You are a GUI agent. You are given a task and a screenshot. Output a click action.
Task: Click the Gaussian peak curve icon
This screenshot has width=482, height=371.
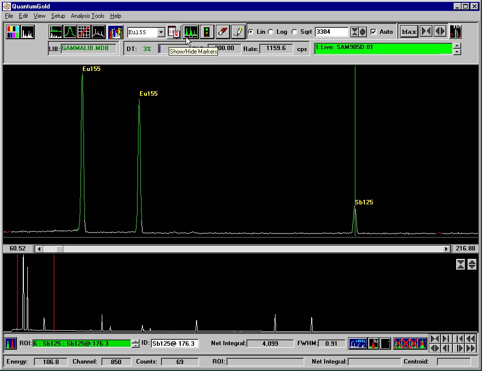[x=70, y=32]
